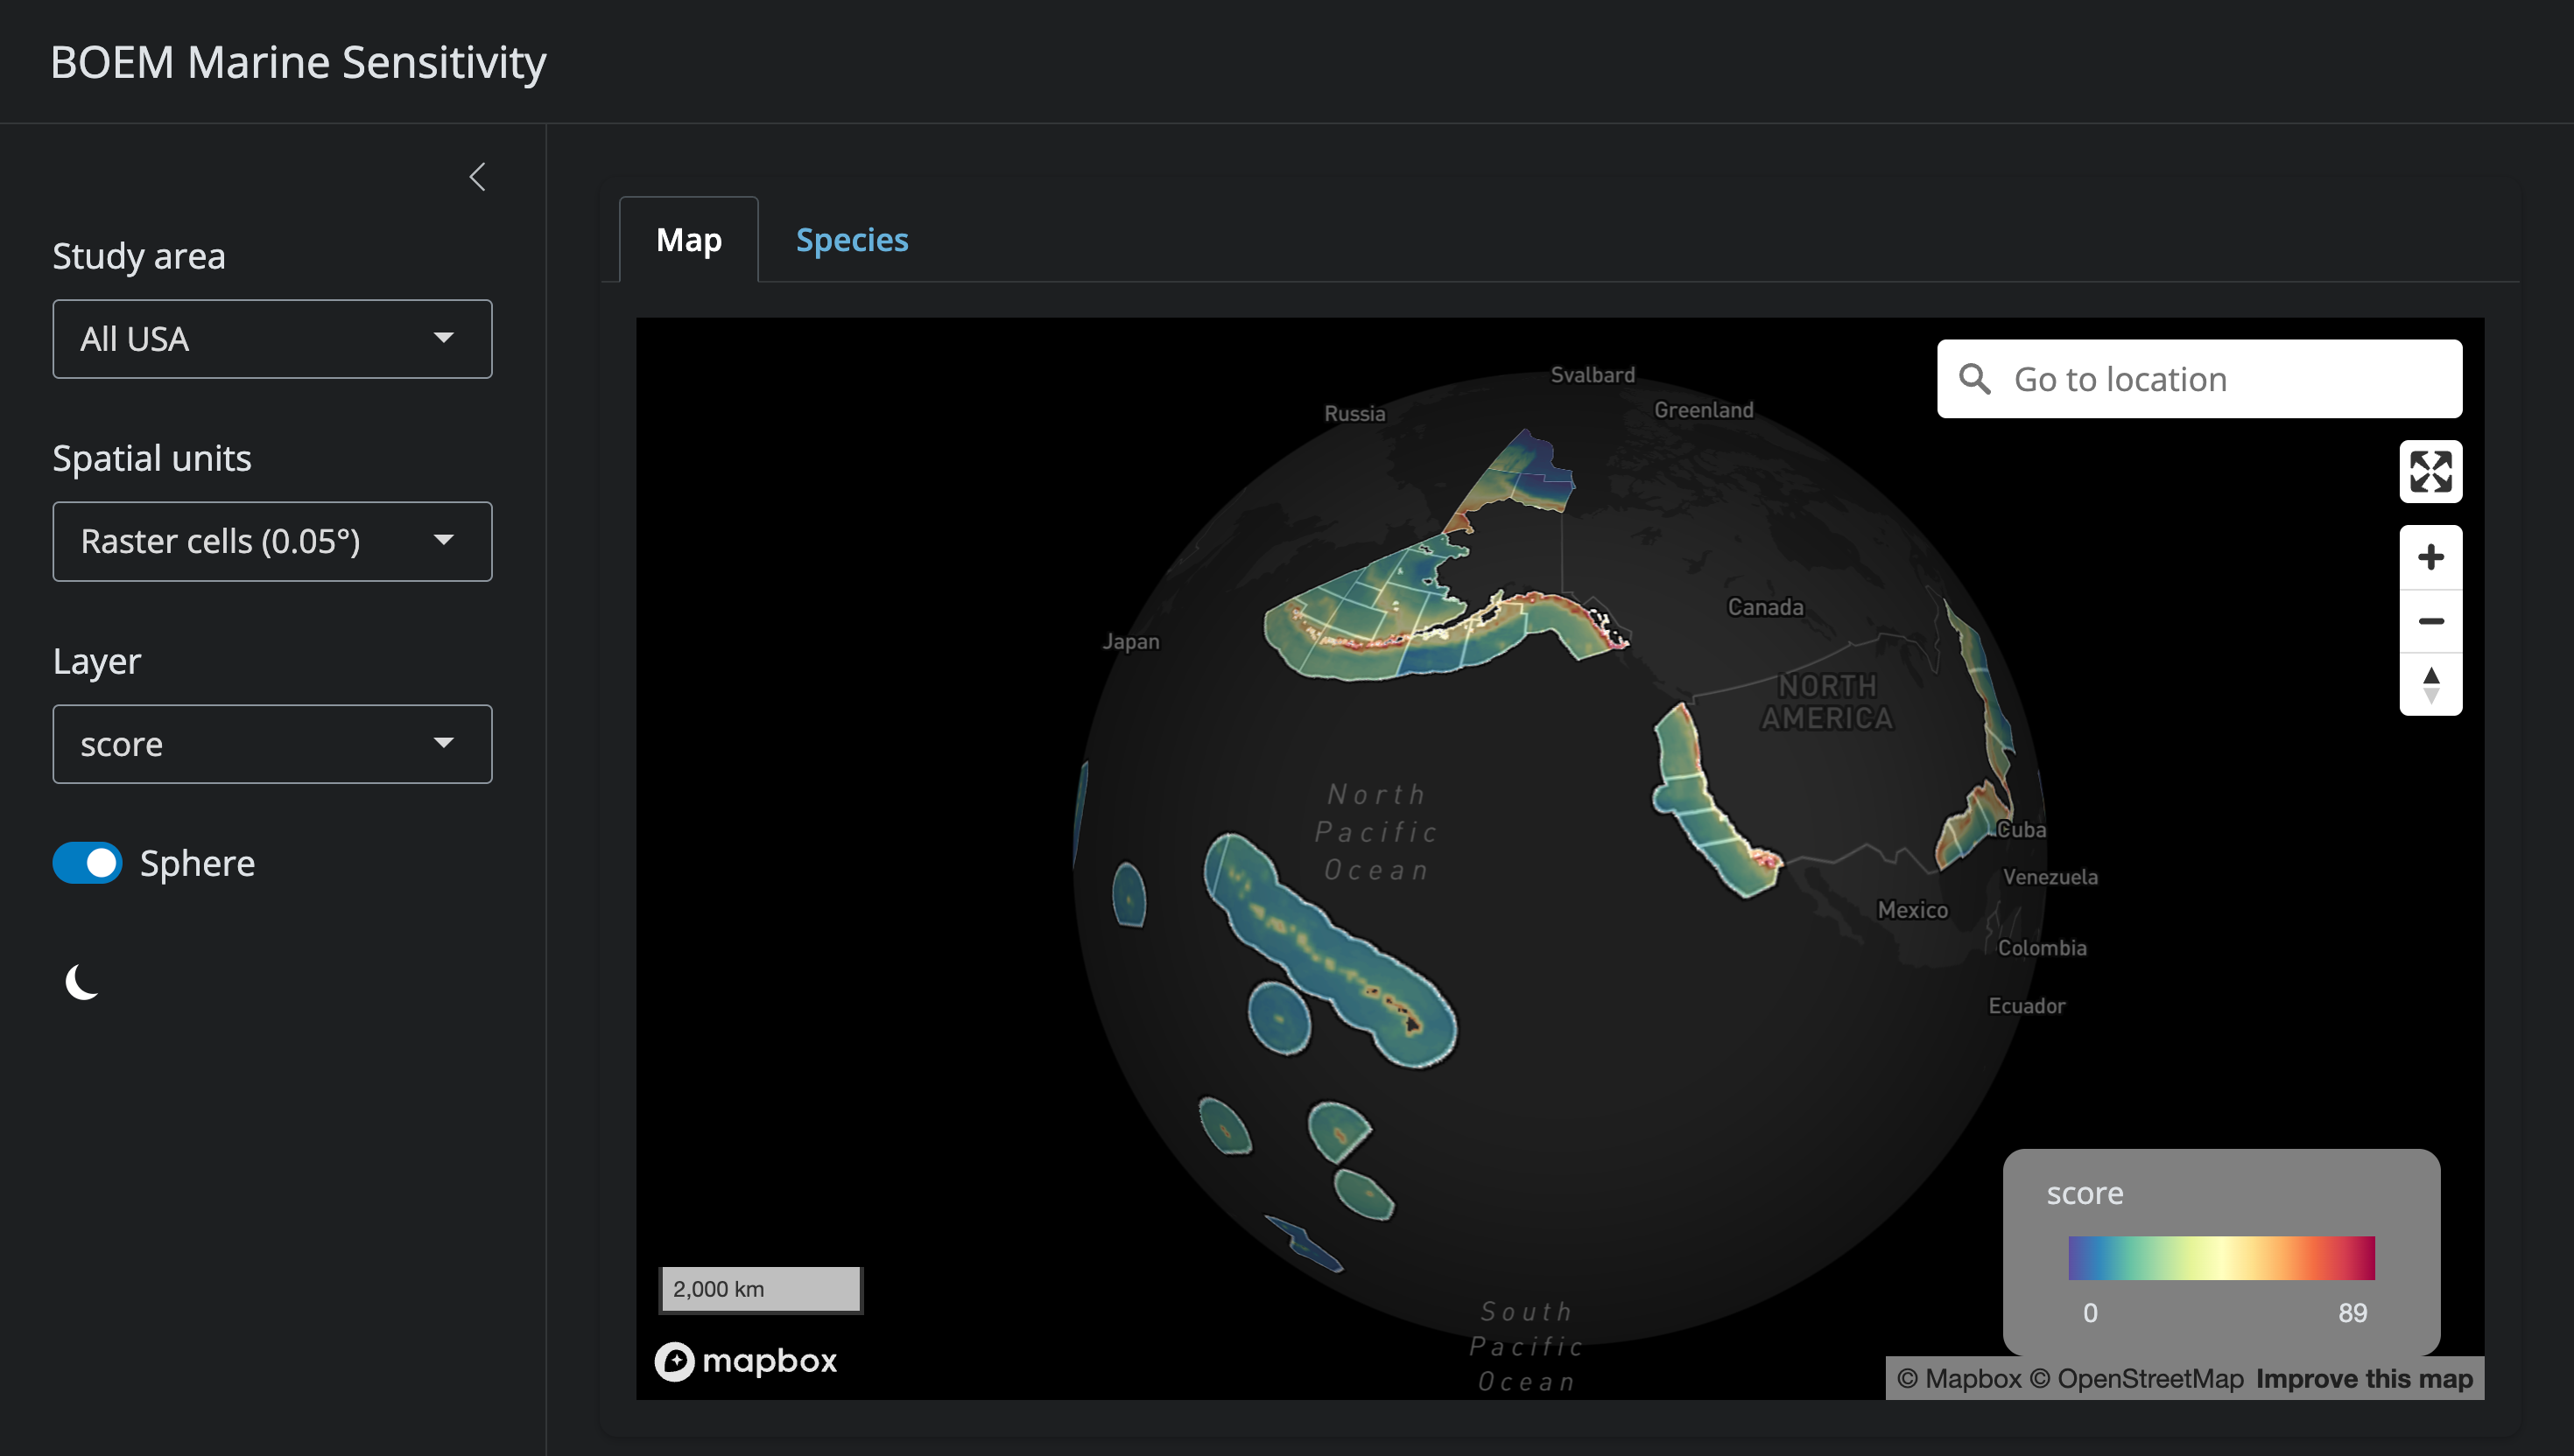Click the © Mapbox attribution link
This screenshot has width=2574, height=1456.
coord(1959,1379)
